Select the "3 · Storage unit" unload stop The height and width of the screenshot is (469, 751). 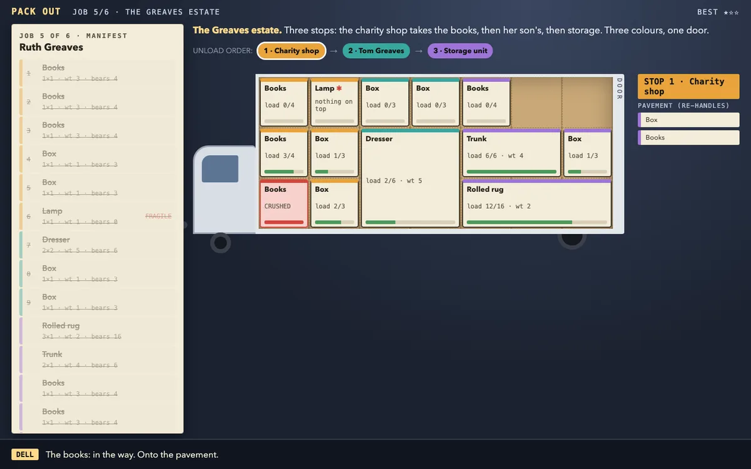(460, 51)
